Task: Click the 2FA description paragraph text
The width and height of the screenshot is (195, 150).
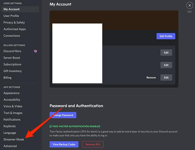Action: pyautogui.click(x=114, y=134)
